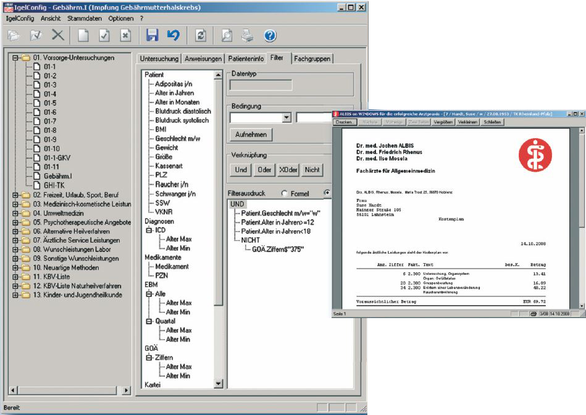Select the radio button right of Formel

click(327, 193)
